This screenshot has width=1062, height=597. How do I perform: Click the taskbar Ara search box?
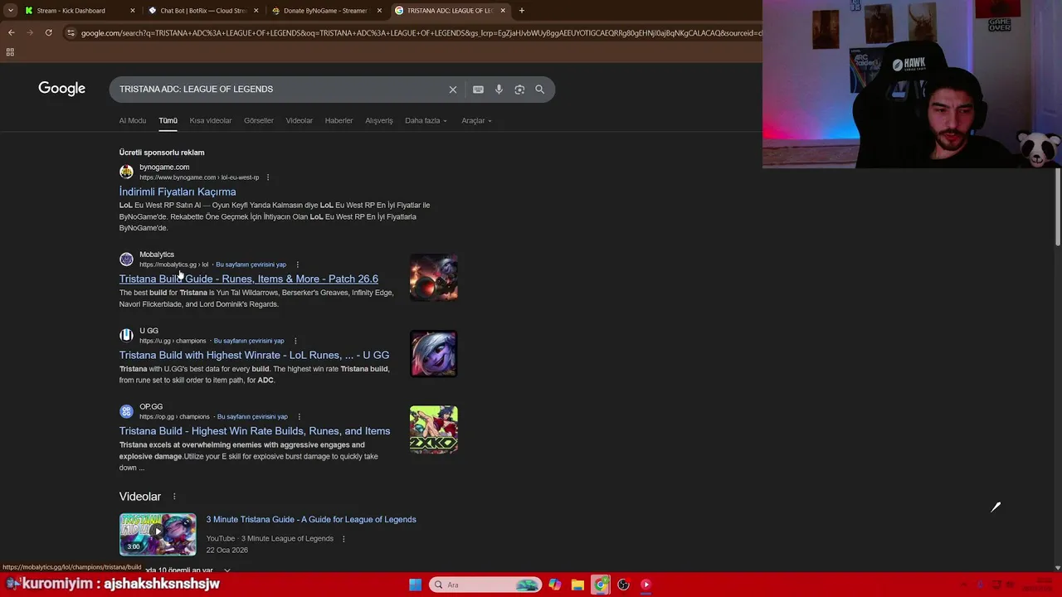[x=485, y=585]
